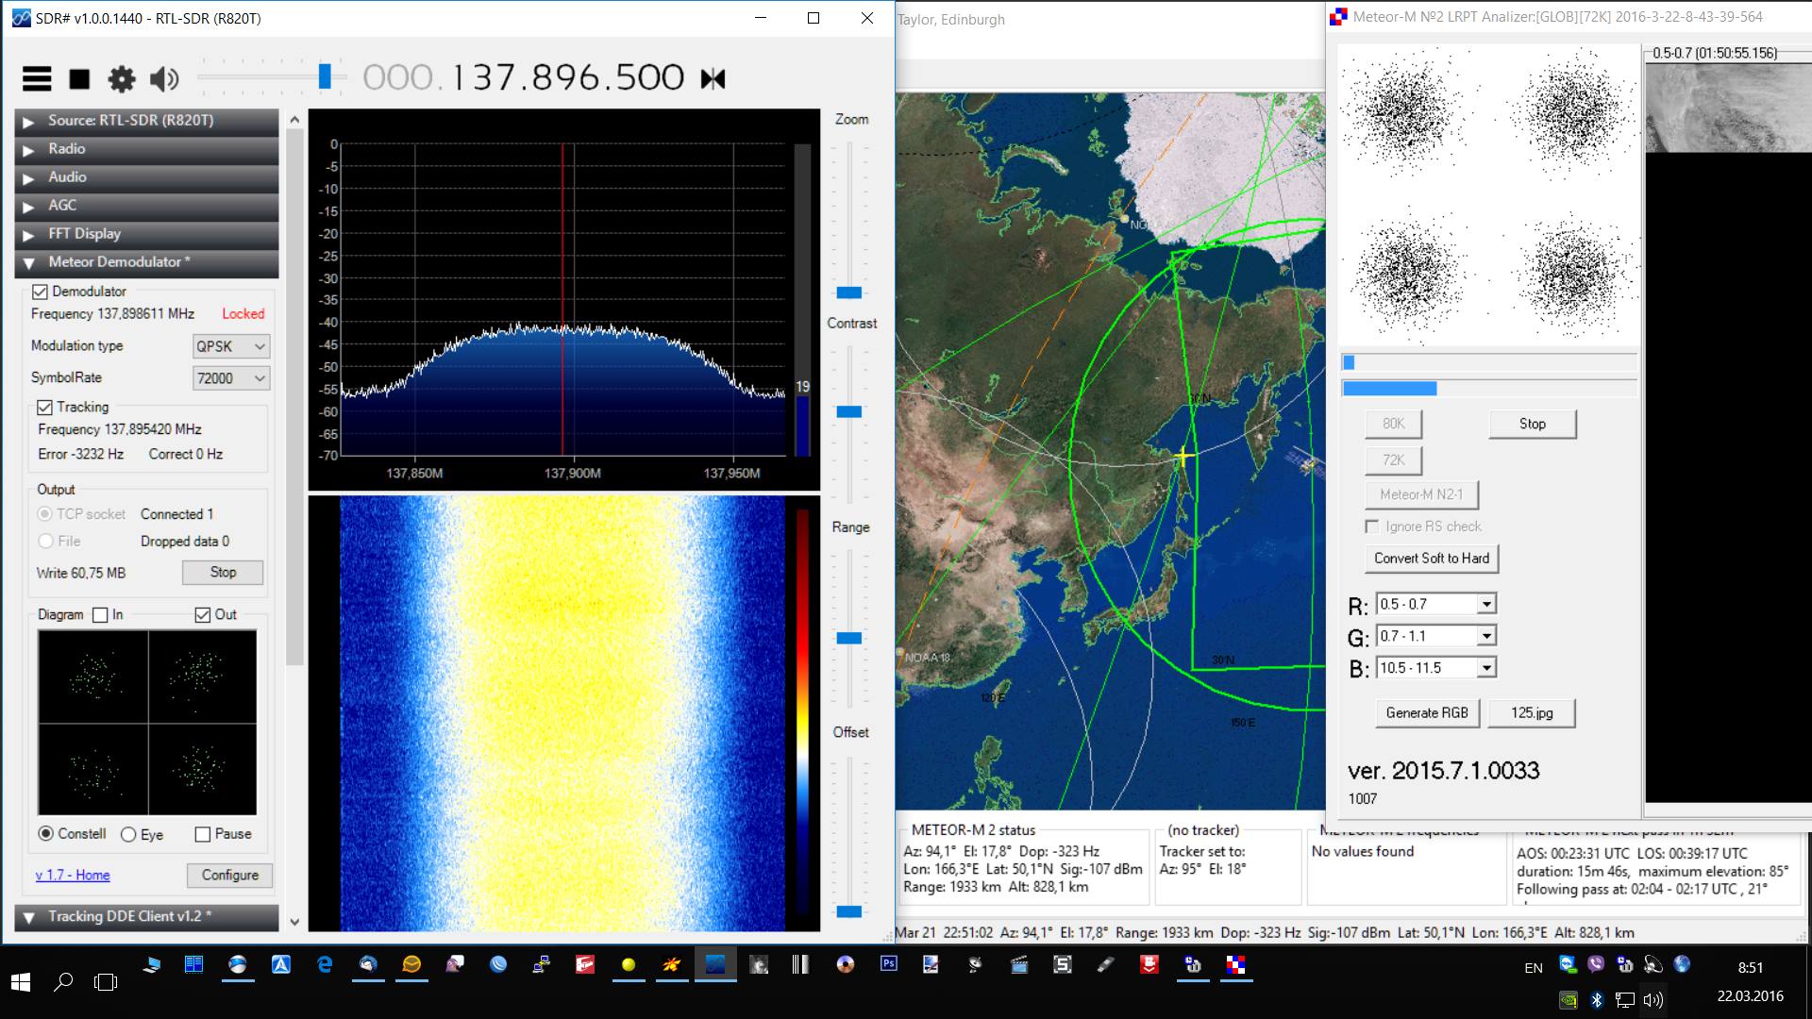
Task: Switch to SDR# blue taskbar icon
Action: click(x=715, y=964)
